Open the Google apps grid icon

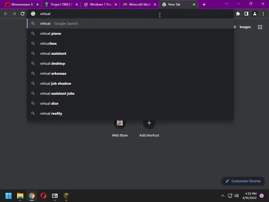click(x=260, y=27)
